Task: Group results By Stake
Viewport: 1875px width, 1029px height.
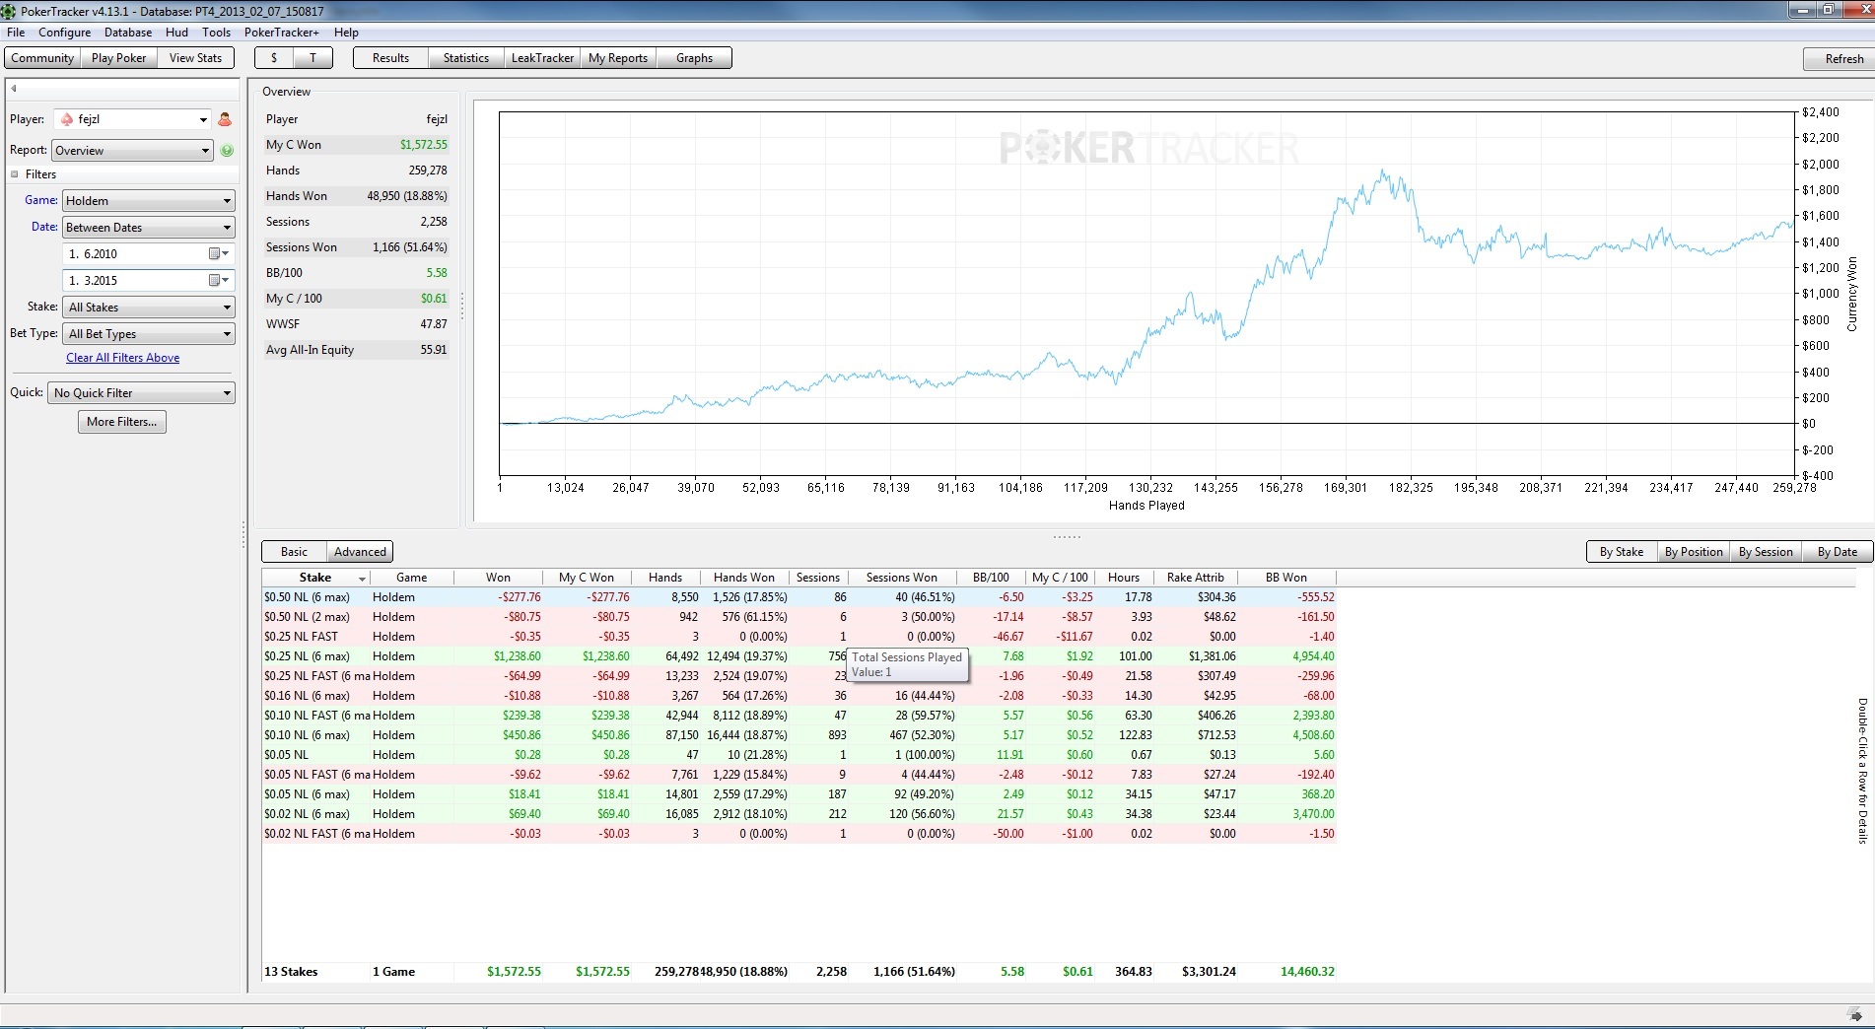Action: 1621,552
